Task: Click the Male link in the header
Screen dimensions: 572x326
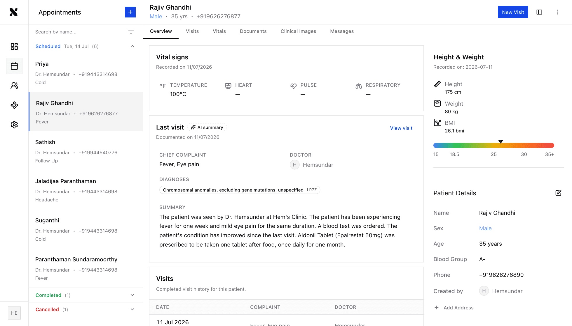Action: (x=156, y=16)
